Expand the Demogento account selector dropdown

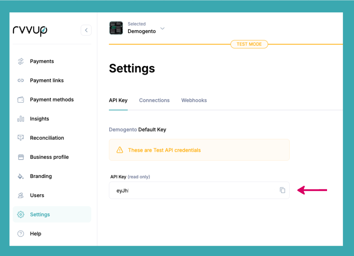coord(162,28)
